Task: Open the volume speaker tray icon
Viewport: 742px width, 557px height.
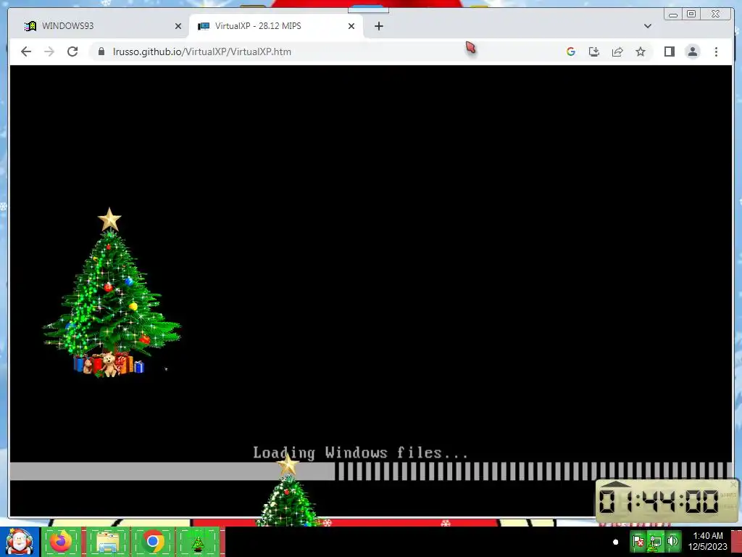Action: (672, 541)
